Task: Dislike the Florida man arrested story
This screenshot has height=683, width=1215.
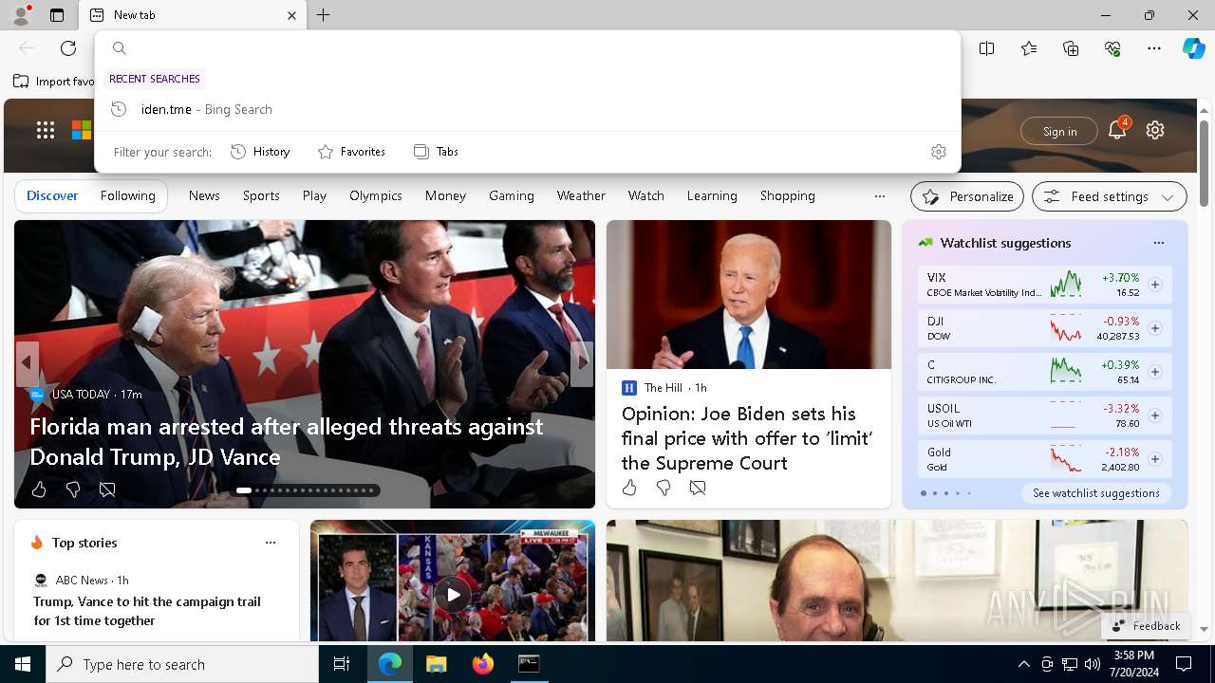Action: click(x=73, y=489)
